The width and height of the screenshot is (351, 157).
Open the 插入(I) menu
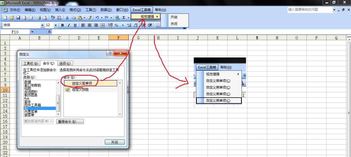click(60, 10)
